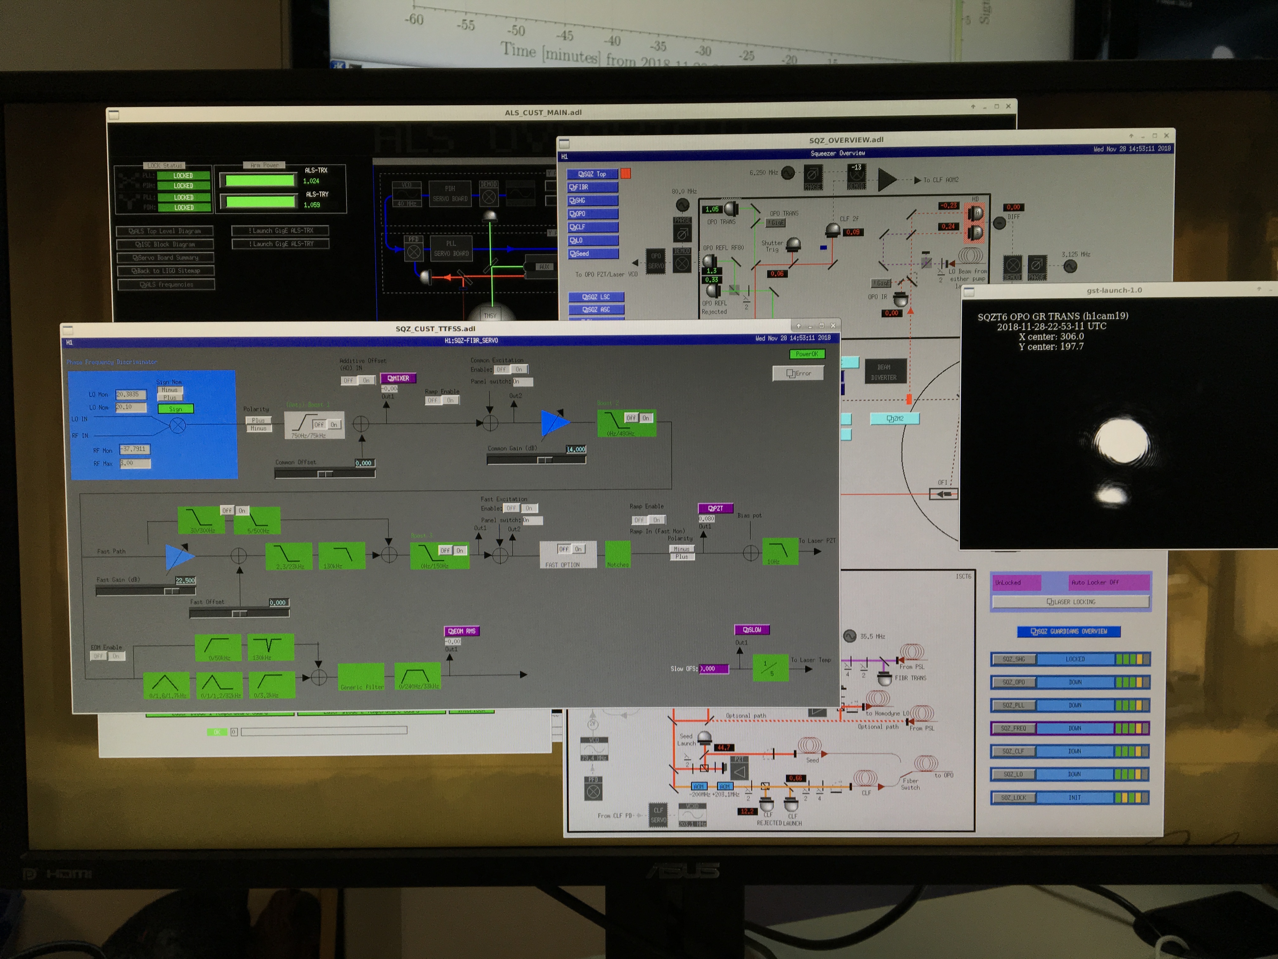Open the SQZ GUARDIANS OVERVIEW menu
Image resolution: width=1278 pixels, height=959 pixels.
click(1069, 631)
